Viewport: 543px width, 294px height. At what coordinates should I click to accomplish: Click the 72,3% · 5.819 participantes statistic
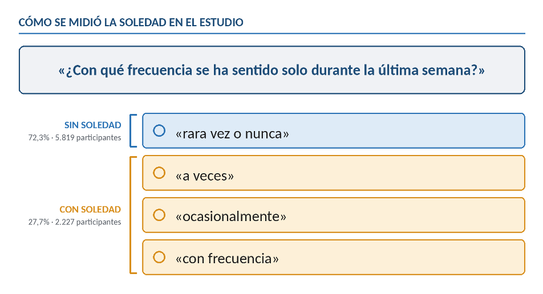click(75, 138)
